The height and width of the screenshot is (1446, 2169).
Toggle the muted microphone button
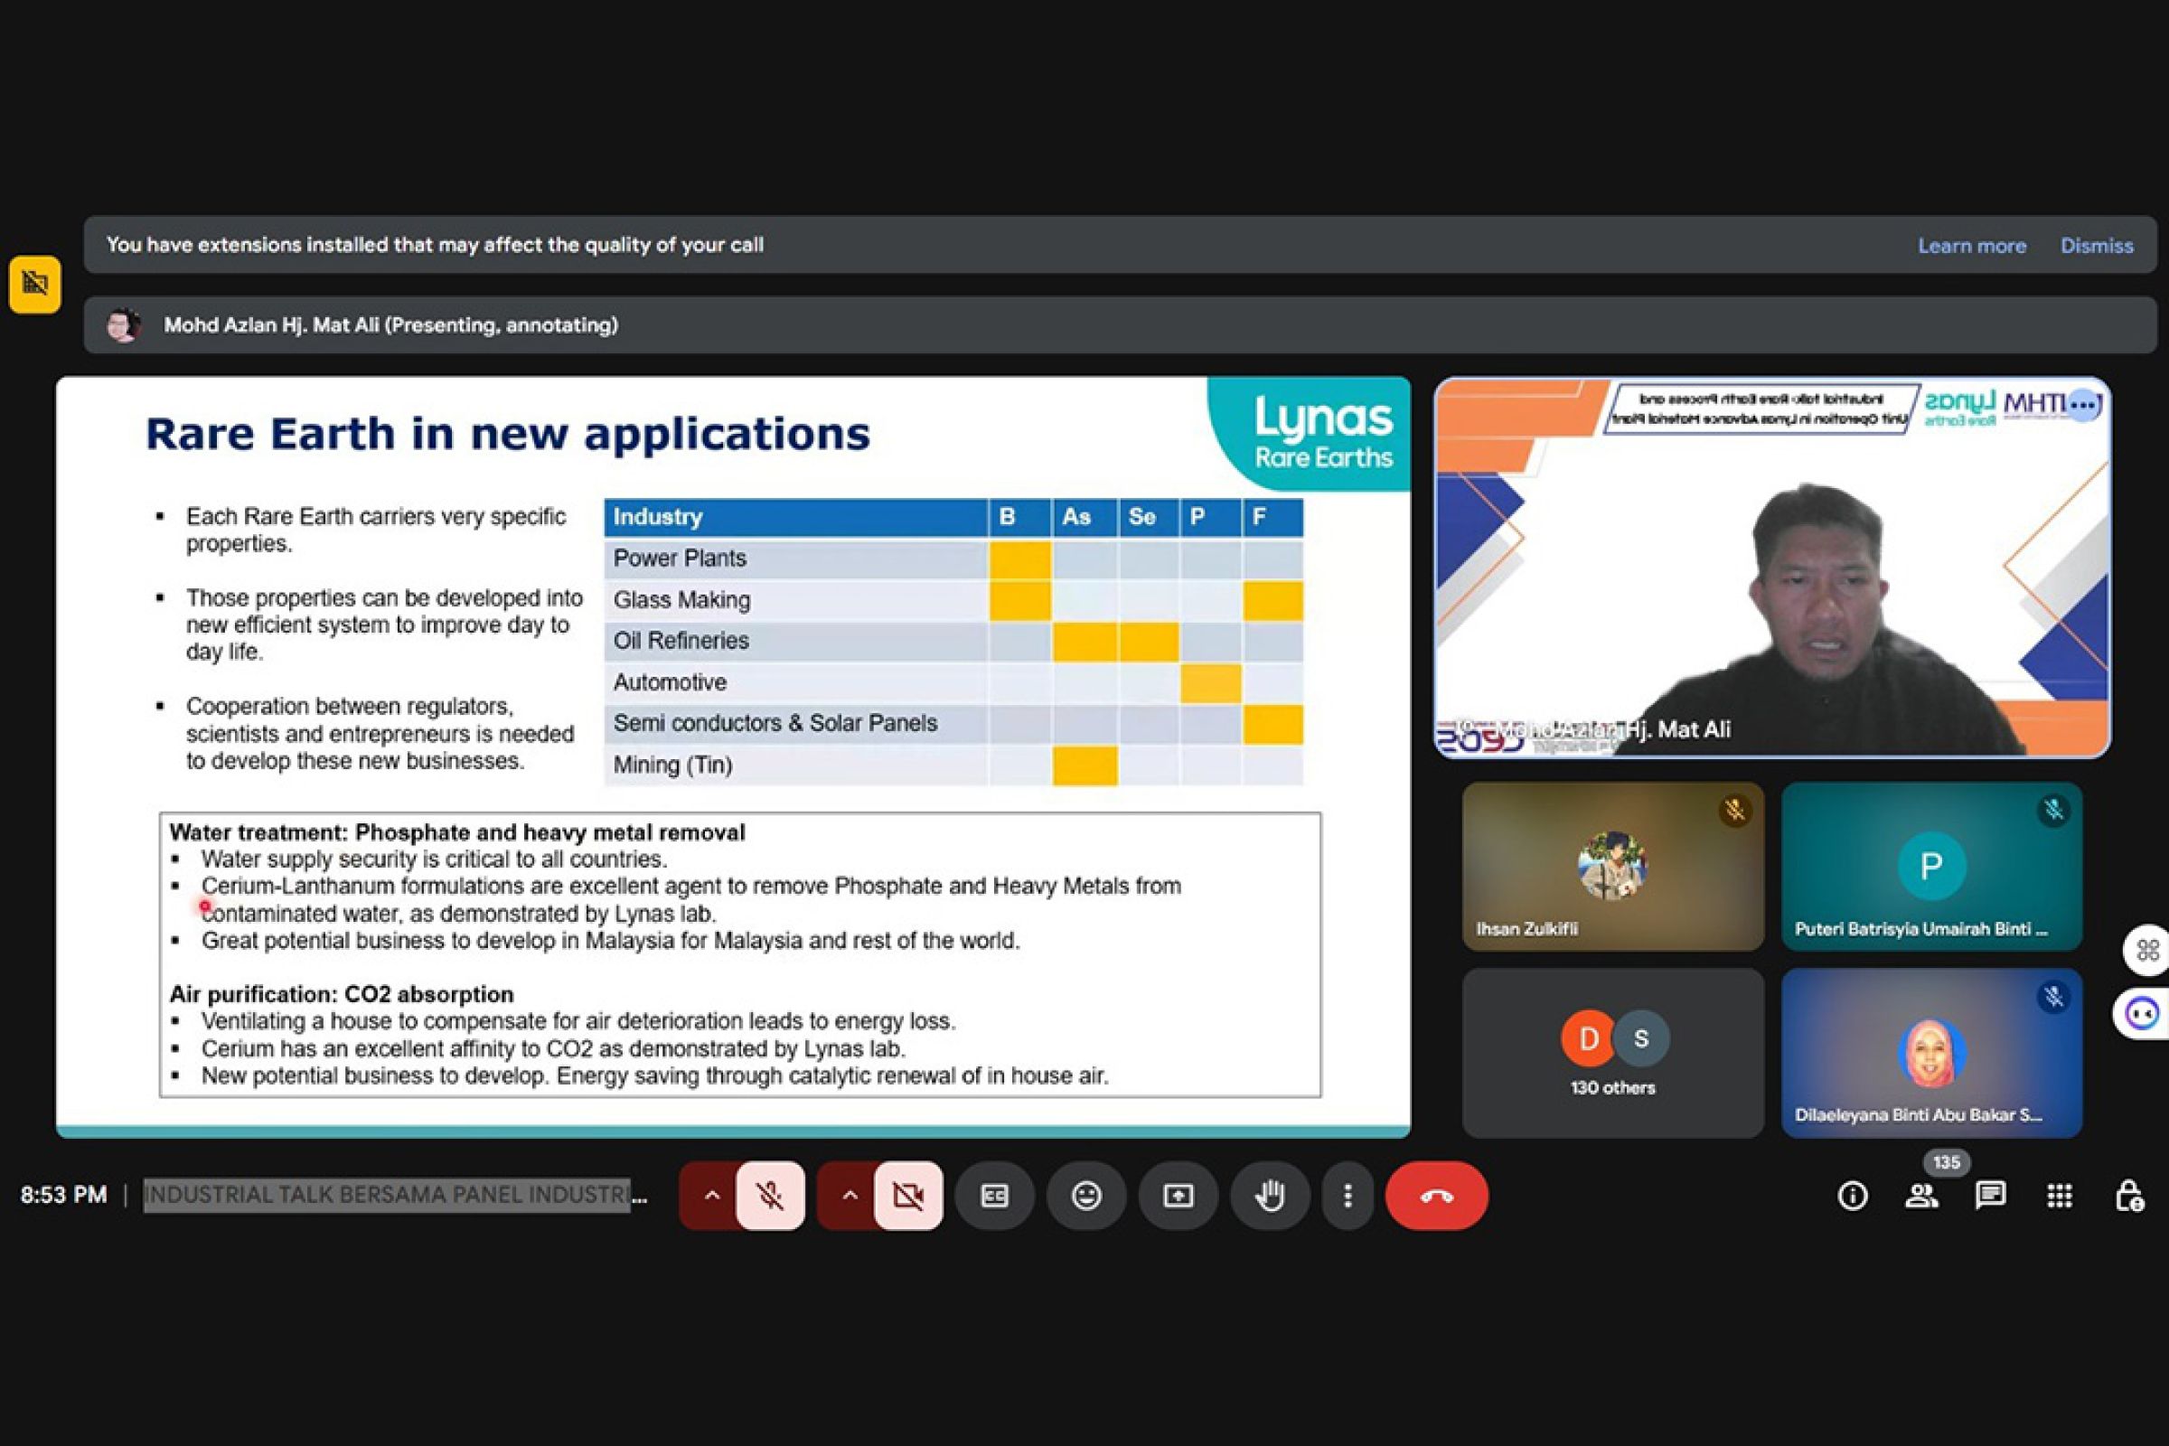coord(770,1196)
